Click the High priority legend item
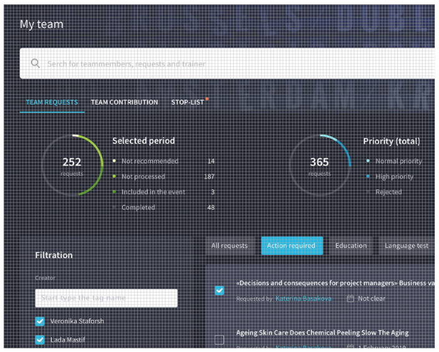This screenshot has height=352, width=439. point(394,176)
